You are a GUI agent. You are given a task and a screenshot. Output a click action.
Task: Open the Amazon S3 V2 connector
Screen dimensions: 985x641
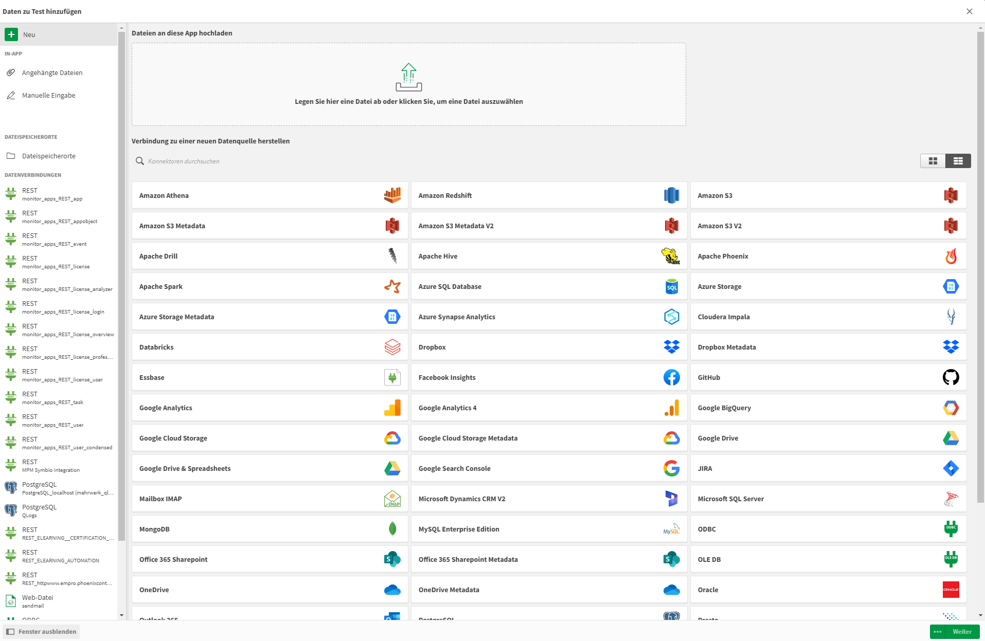(x=828, y=226)
